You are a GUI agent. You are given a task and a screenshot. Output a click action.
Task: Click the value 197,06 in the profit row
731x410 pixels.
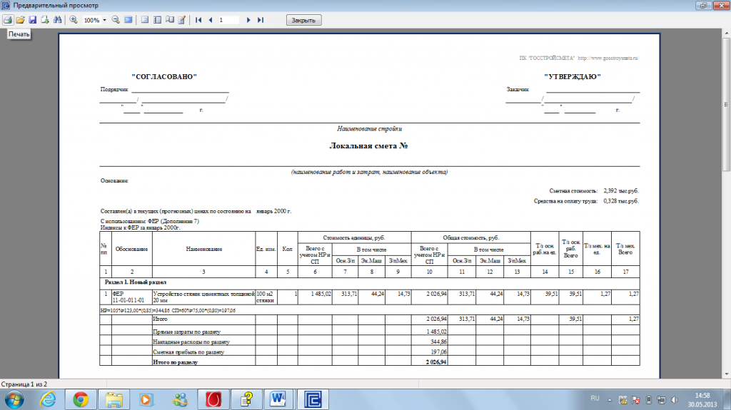click(439, 352)
